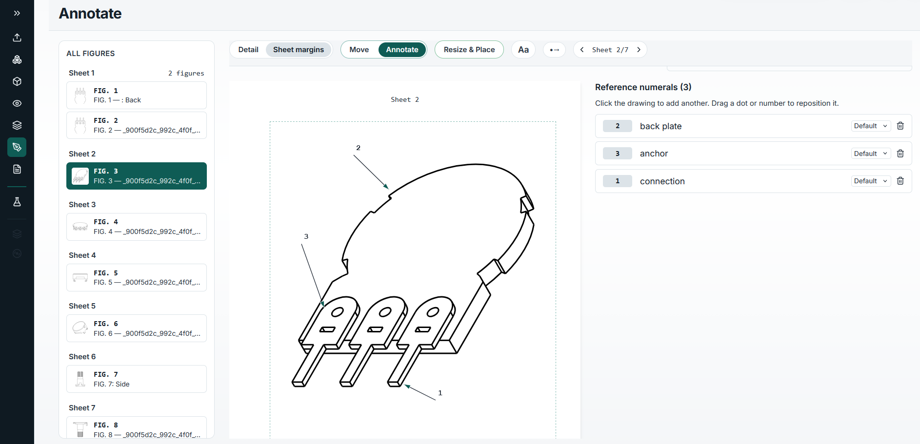This screenshot has height=444, width=920.
Task: Select Annotate mode
Action: 402,50
